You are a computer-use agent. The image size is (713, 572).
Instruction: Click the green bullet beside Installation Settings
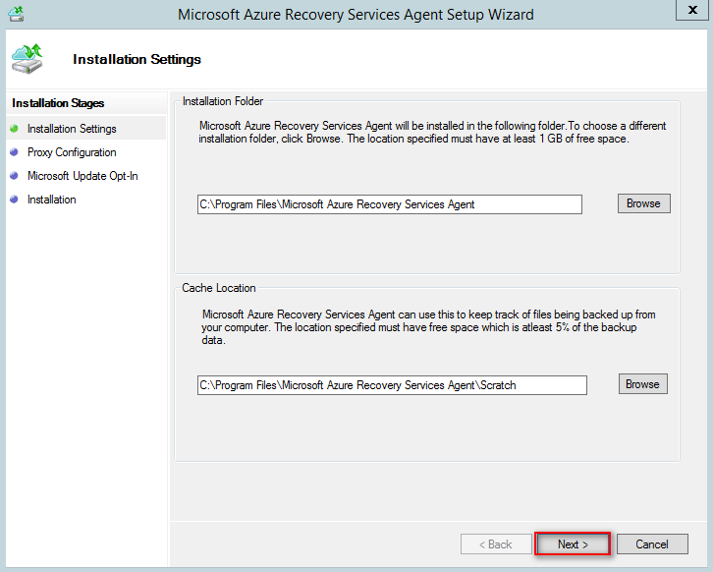[14, 129]
